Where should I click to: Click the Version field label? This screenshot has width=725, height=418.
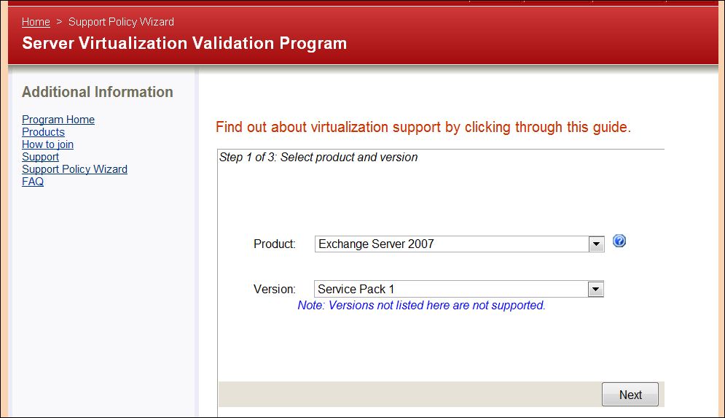[275, 290]
